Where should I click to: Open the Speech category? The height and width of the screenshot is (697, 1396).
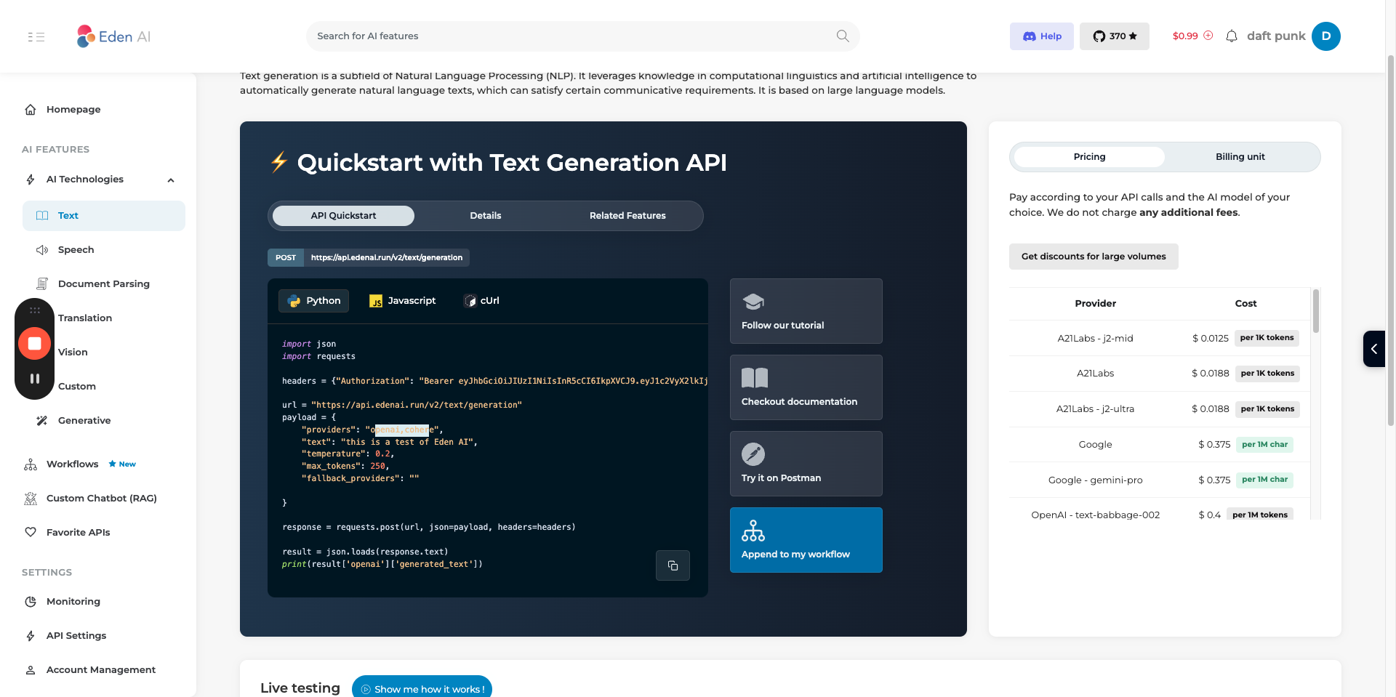pos(76,250)
